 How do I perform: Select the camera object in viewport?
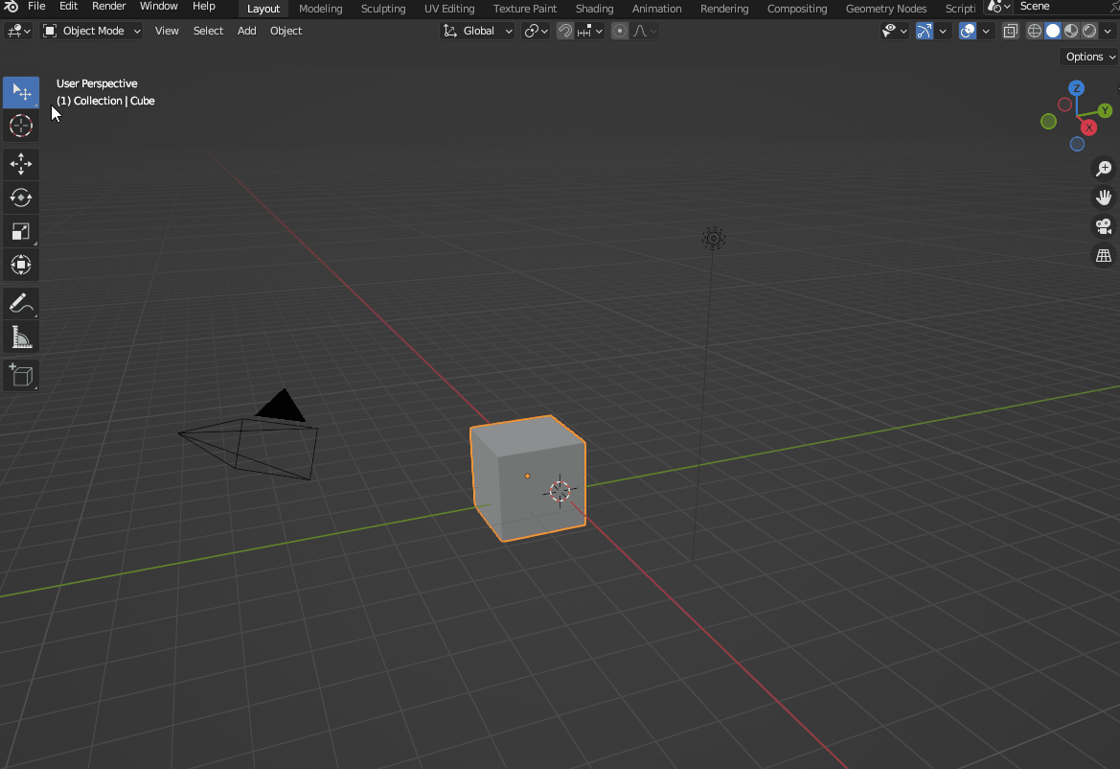tap(250, 436)
